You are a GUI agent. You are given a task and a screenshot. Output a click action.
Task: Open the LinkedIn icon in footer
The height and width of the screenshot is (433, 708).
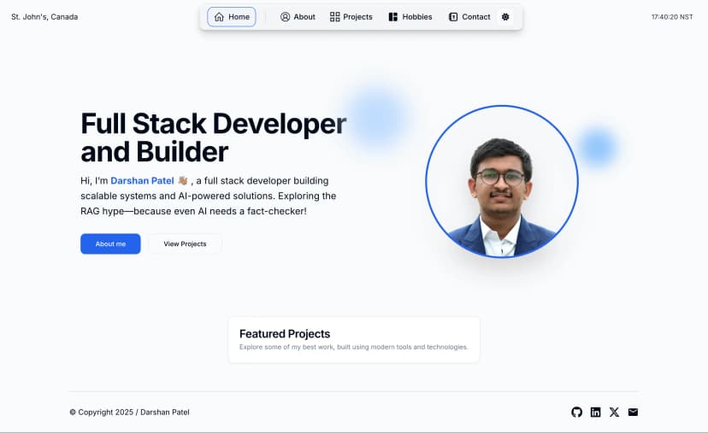(x=596, y=412)
